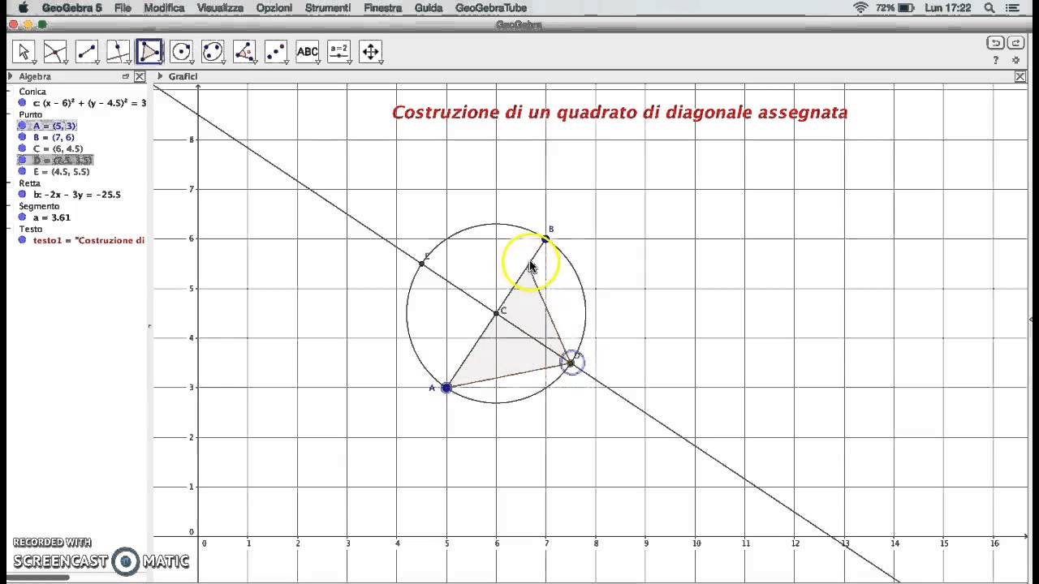The image size is (1039, 584).
Task: Click the Undo button
Action: click(x=995, y=43)
